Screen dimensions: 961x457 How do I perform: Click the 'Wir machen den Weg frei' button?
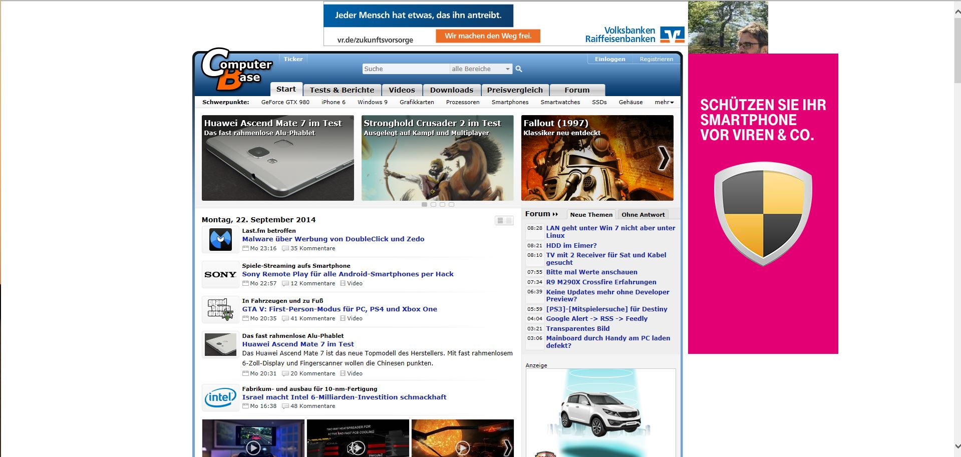(x=488, y=36)
